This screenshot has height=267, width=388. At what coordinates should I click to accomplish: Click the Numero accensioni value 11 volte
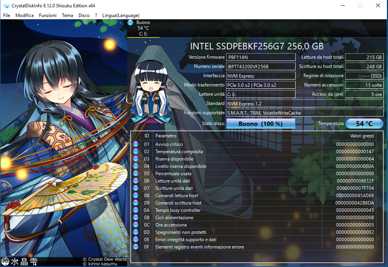click(364, 85)
